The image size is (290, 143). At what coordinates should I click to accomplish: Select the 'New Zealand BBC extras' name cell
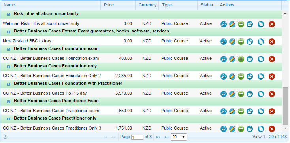point(51,41)
